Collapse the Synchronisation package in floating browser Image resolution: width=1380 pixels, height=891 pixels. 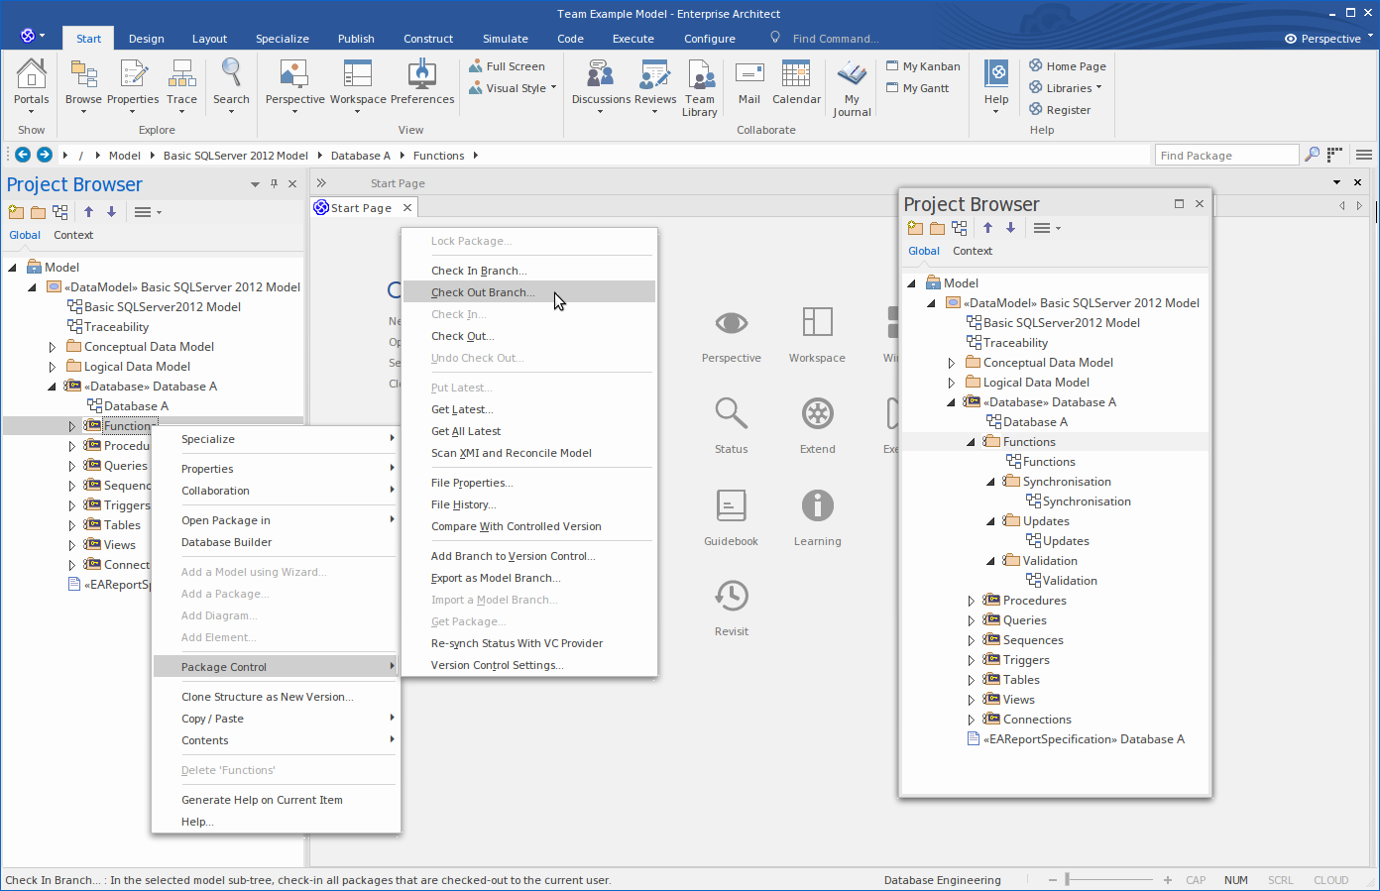(990, 482)
